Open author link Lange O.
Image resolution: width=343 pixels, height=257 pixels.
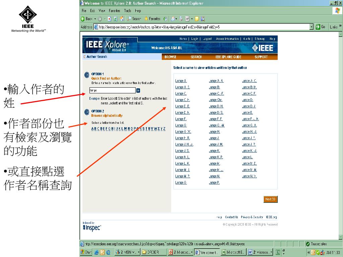[181, 182]
